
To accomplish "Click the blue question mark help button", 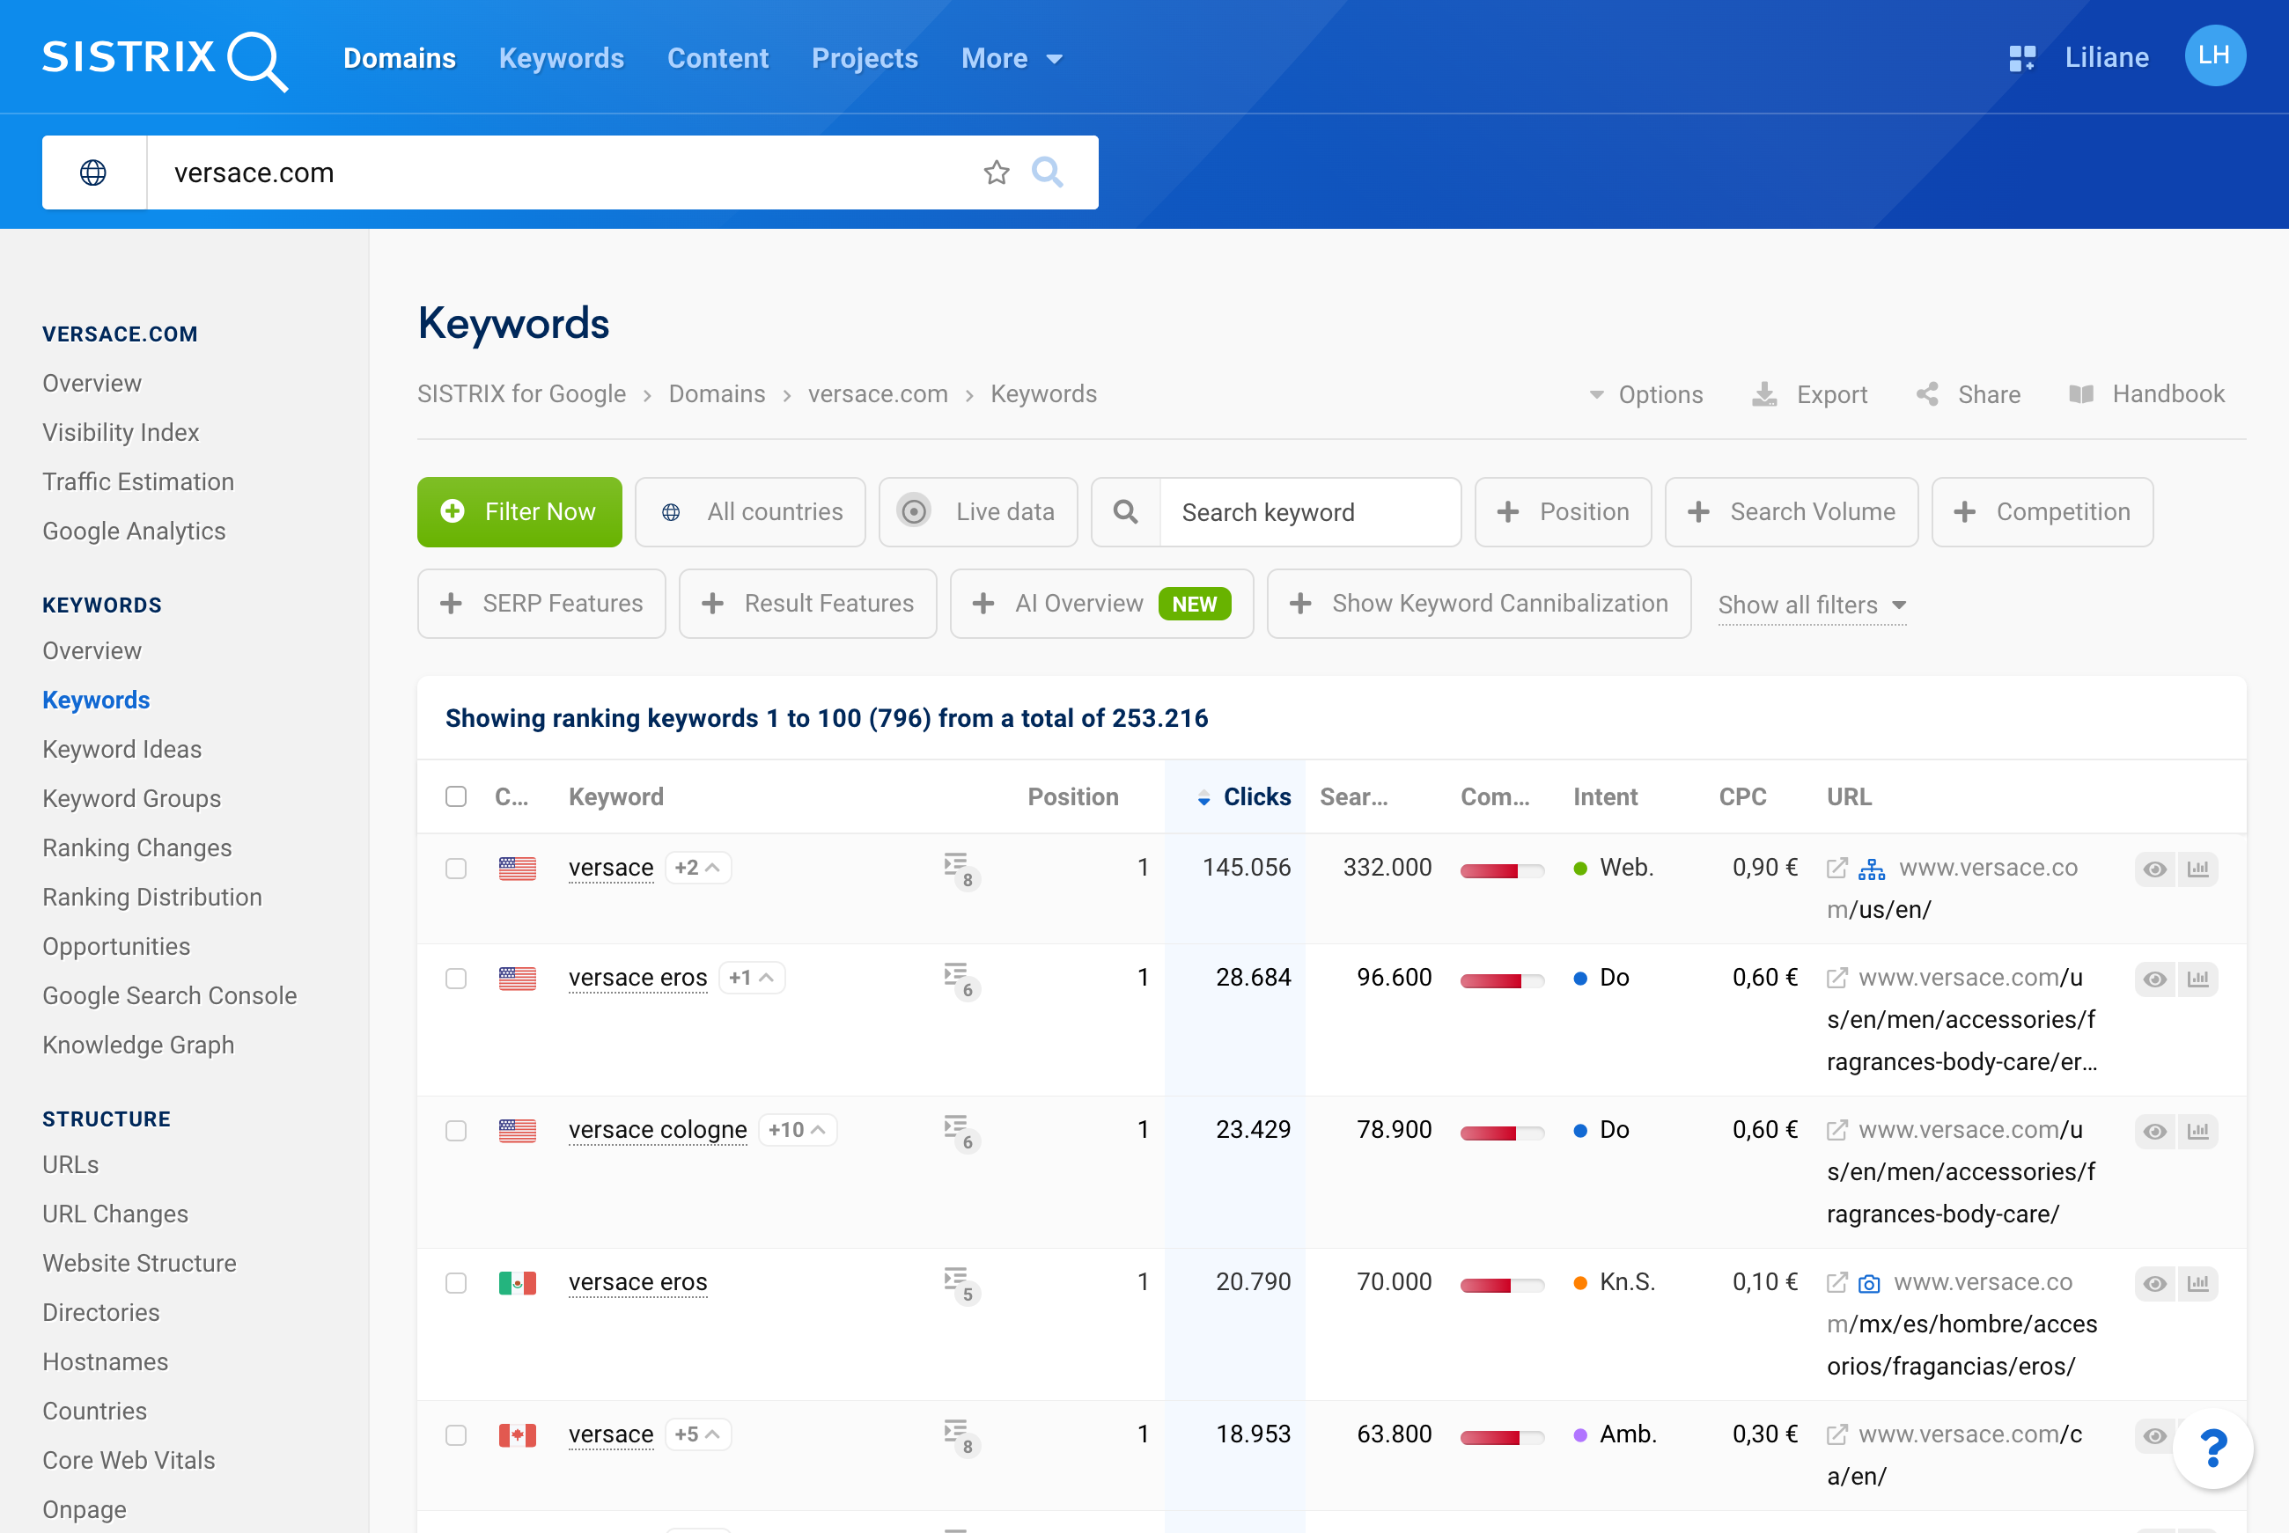I will (2212, 1448).
